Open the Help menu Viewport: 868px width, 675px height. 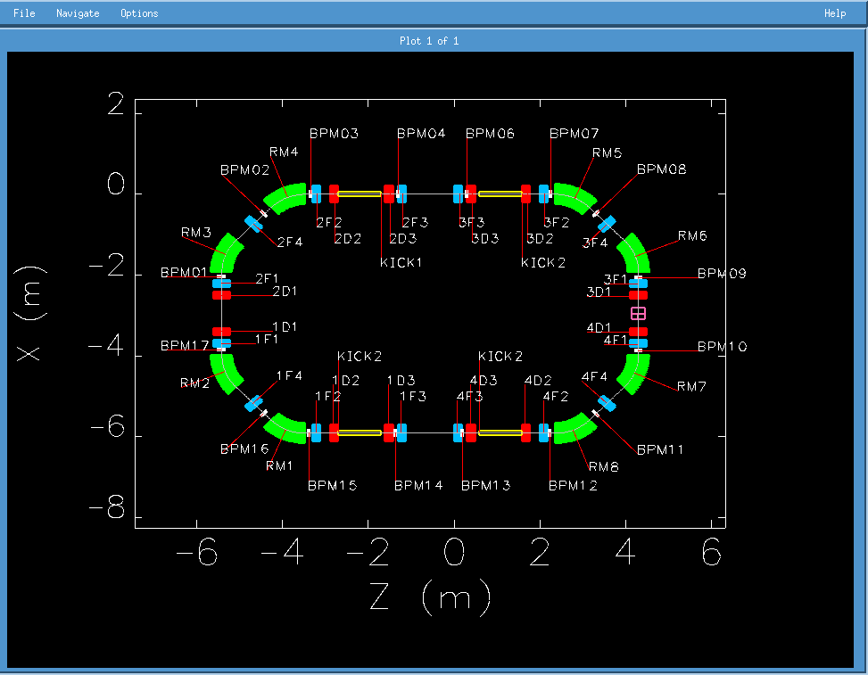coord(834,13)
